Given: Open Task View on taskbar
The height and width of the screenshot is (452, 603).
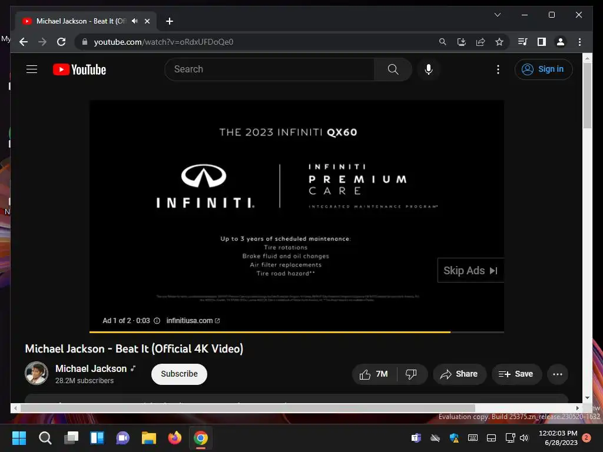Looking at the screenshot, I should point(71,438).
